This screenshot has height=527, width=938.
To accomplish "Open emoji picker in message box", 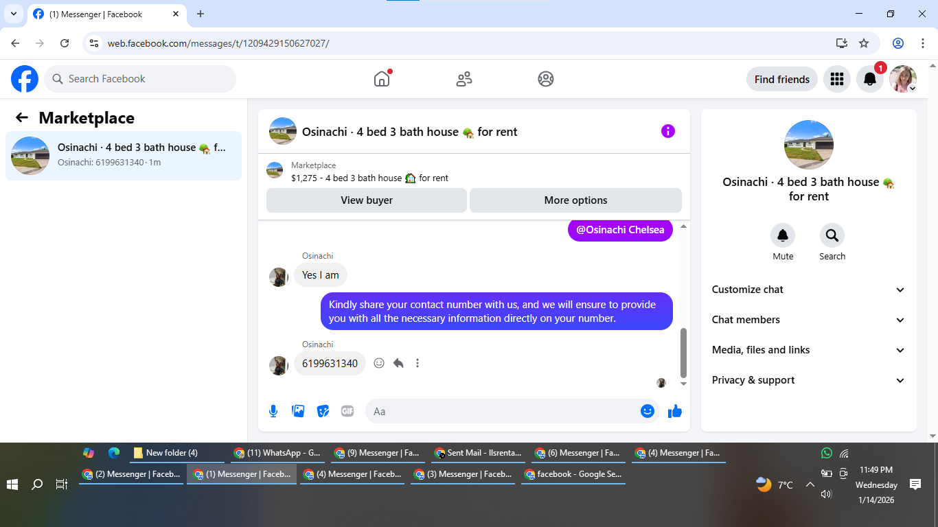I will [x=648, y=411].
